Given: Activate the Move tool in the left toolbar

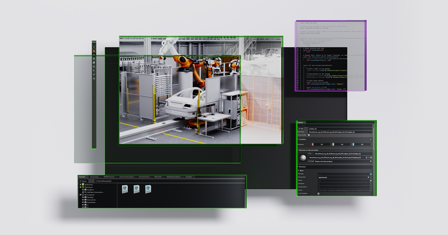Looking at the screenshot, I should (x=94, y=55).
